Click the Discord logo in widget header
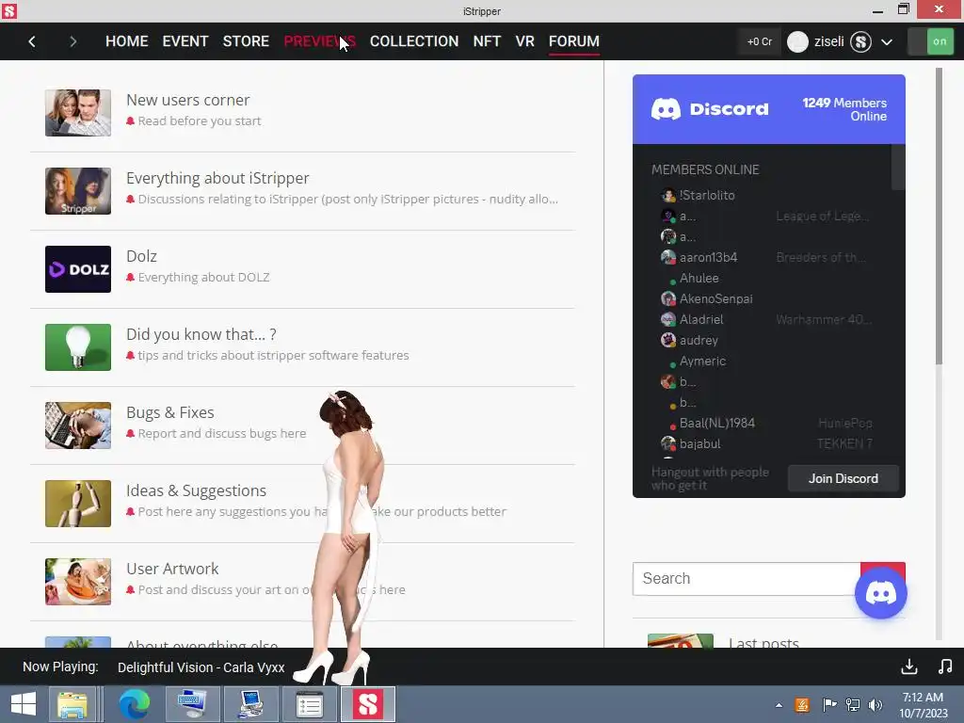The width and height of the screenshot is (964, 723). coord(710,109)
